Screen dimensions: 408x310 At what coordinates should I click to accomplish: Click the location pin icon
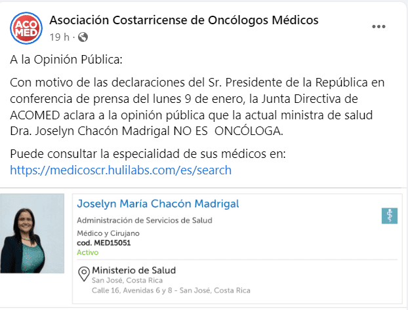click(84, 275)
